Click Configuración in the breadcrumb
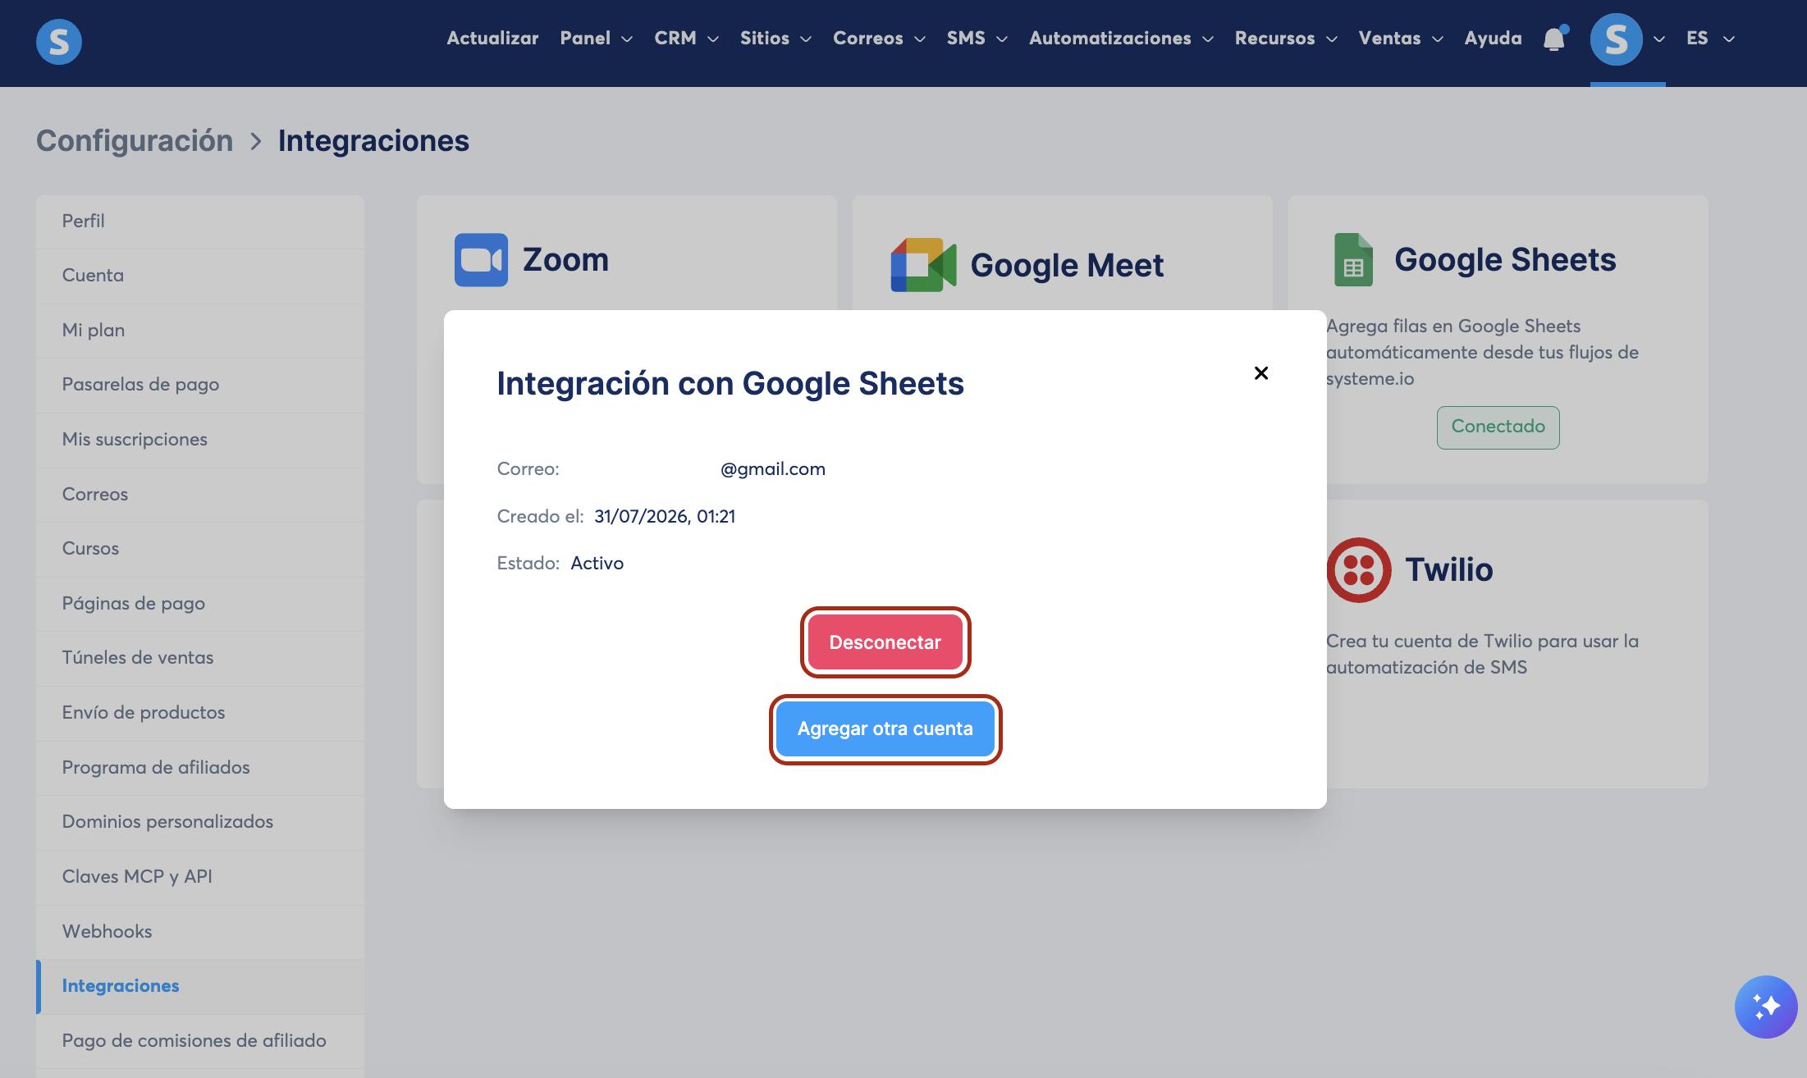The height and width of the screenshot is (1078, 1807). click(135, 141)
